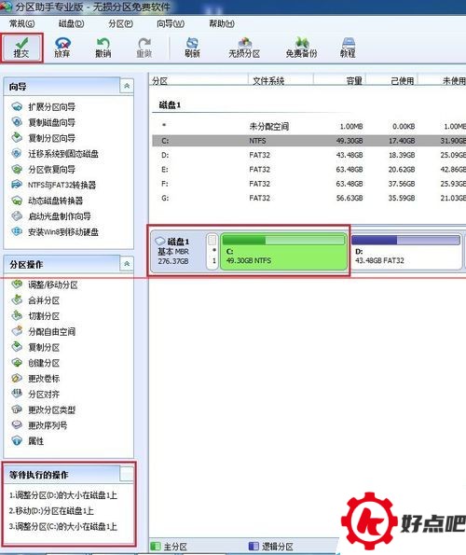The height and width of the screenshot is (555, 466).
Task: Click the 提交 commit checkmark icon
Action: 21,48
